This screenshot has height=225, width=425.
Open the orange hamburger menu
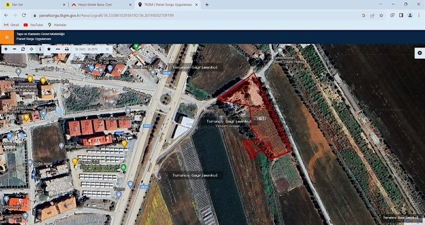tap(7, 37)
